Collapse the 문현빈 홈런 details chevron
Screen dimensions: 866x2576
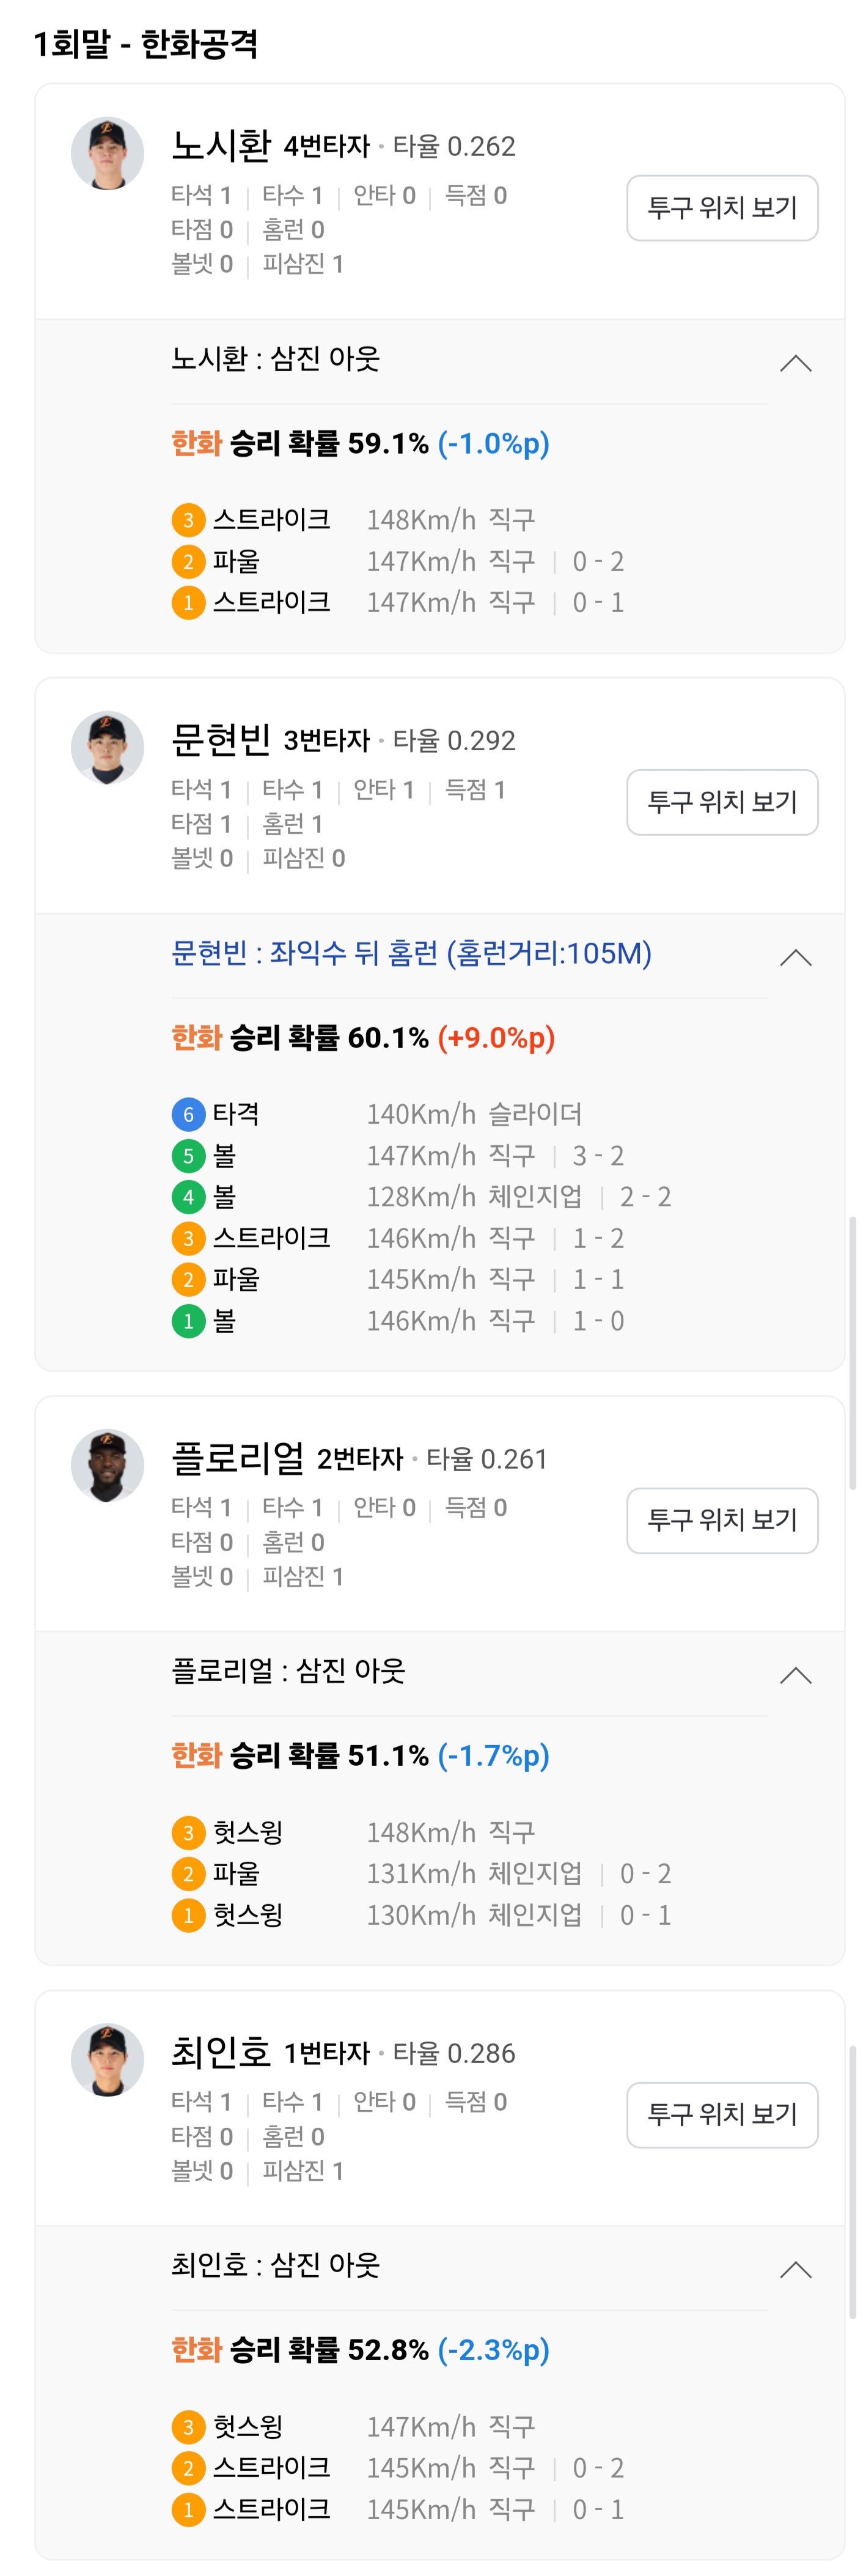coord(795,957)
